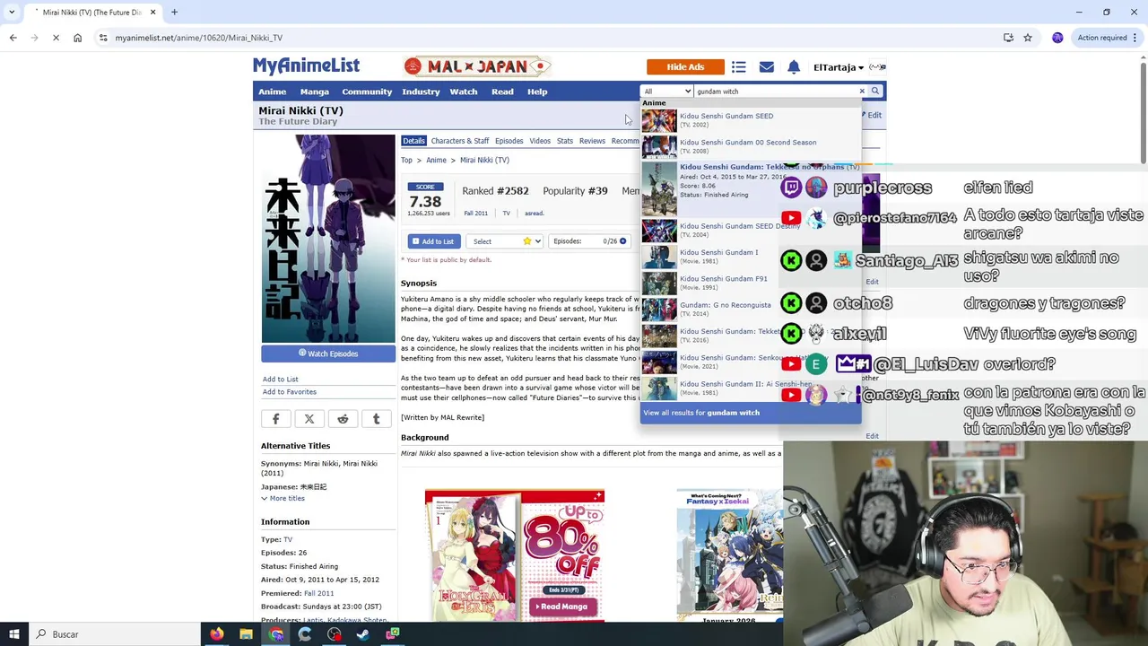Open the tab search dropdown arrow
1148x646 pixels.
(12, 12)
